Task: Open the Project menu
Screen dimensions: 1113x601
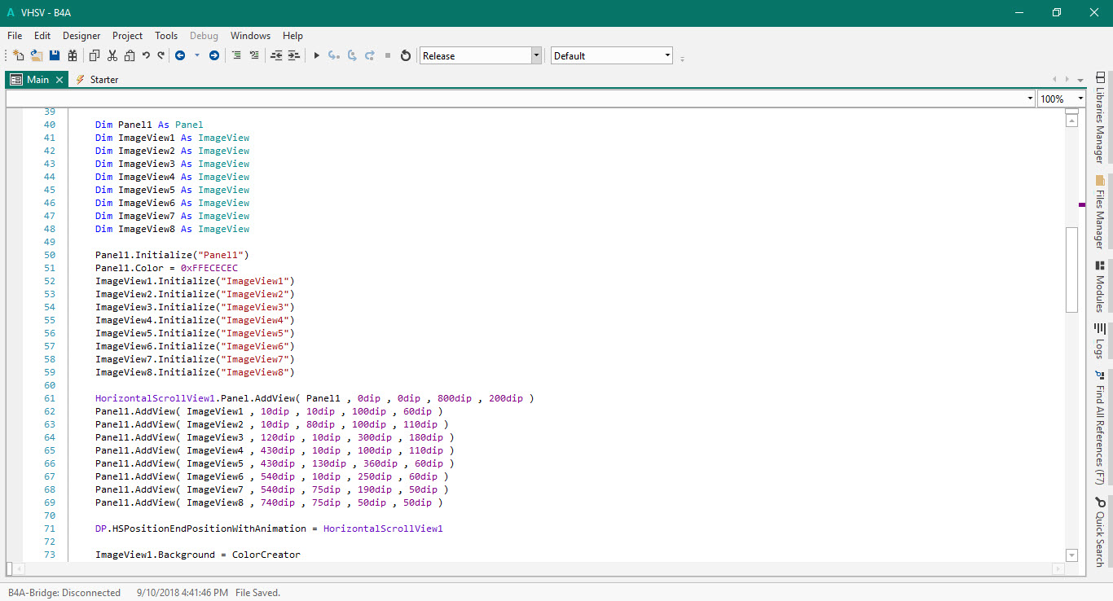Action: [127, 36]
